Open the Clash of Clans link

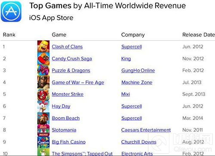click(x=67, y=47)
